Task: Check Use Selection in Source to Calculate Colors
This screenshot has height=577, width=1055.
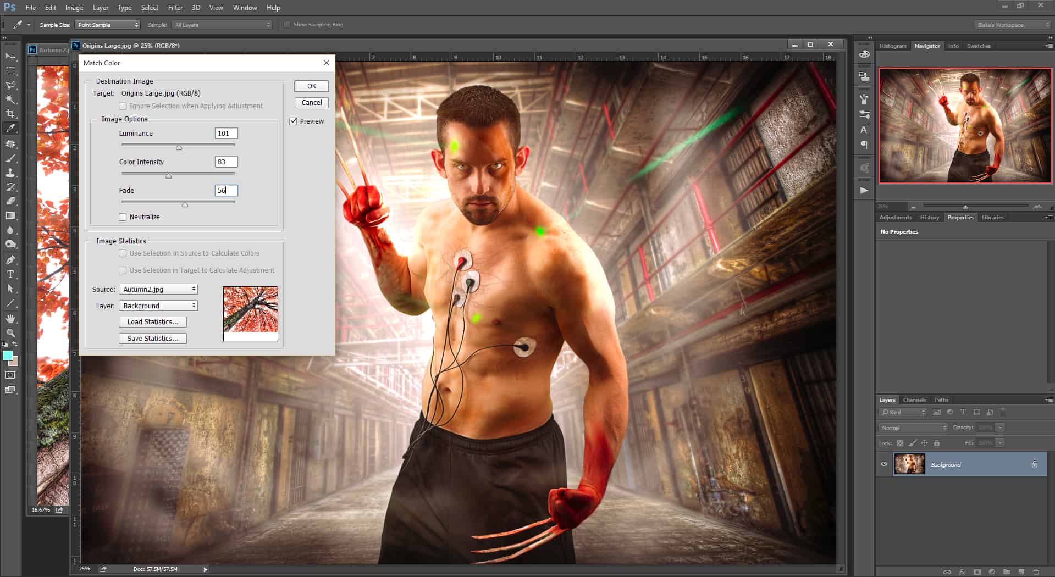Action: (x=123, y=253)
